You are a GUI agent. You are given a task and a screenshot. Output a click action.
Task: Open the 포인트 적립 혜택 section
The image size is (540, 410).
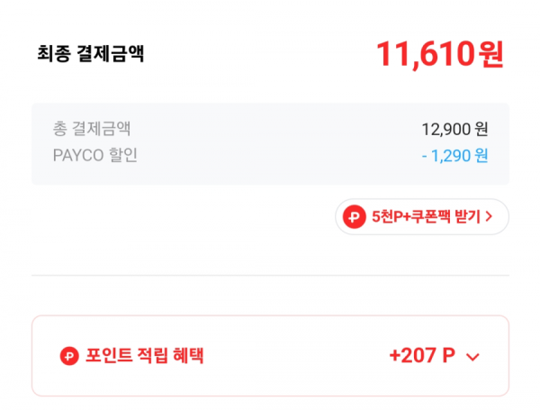coord(270,356)
